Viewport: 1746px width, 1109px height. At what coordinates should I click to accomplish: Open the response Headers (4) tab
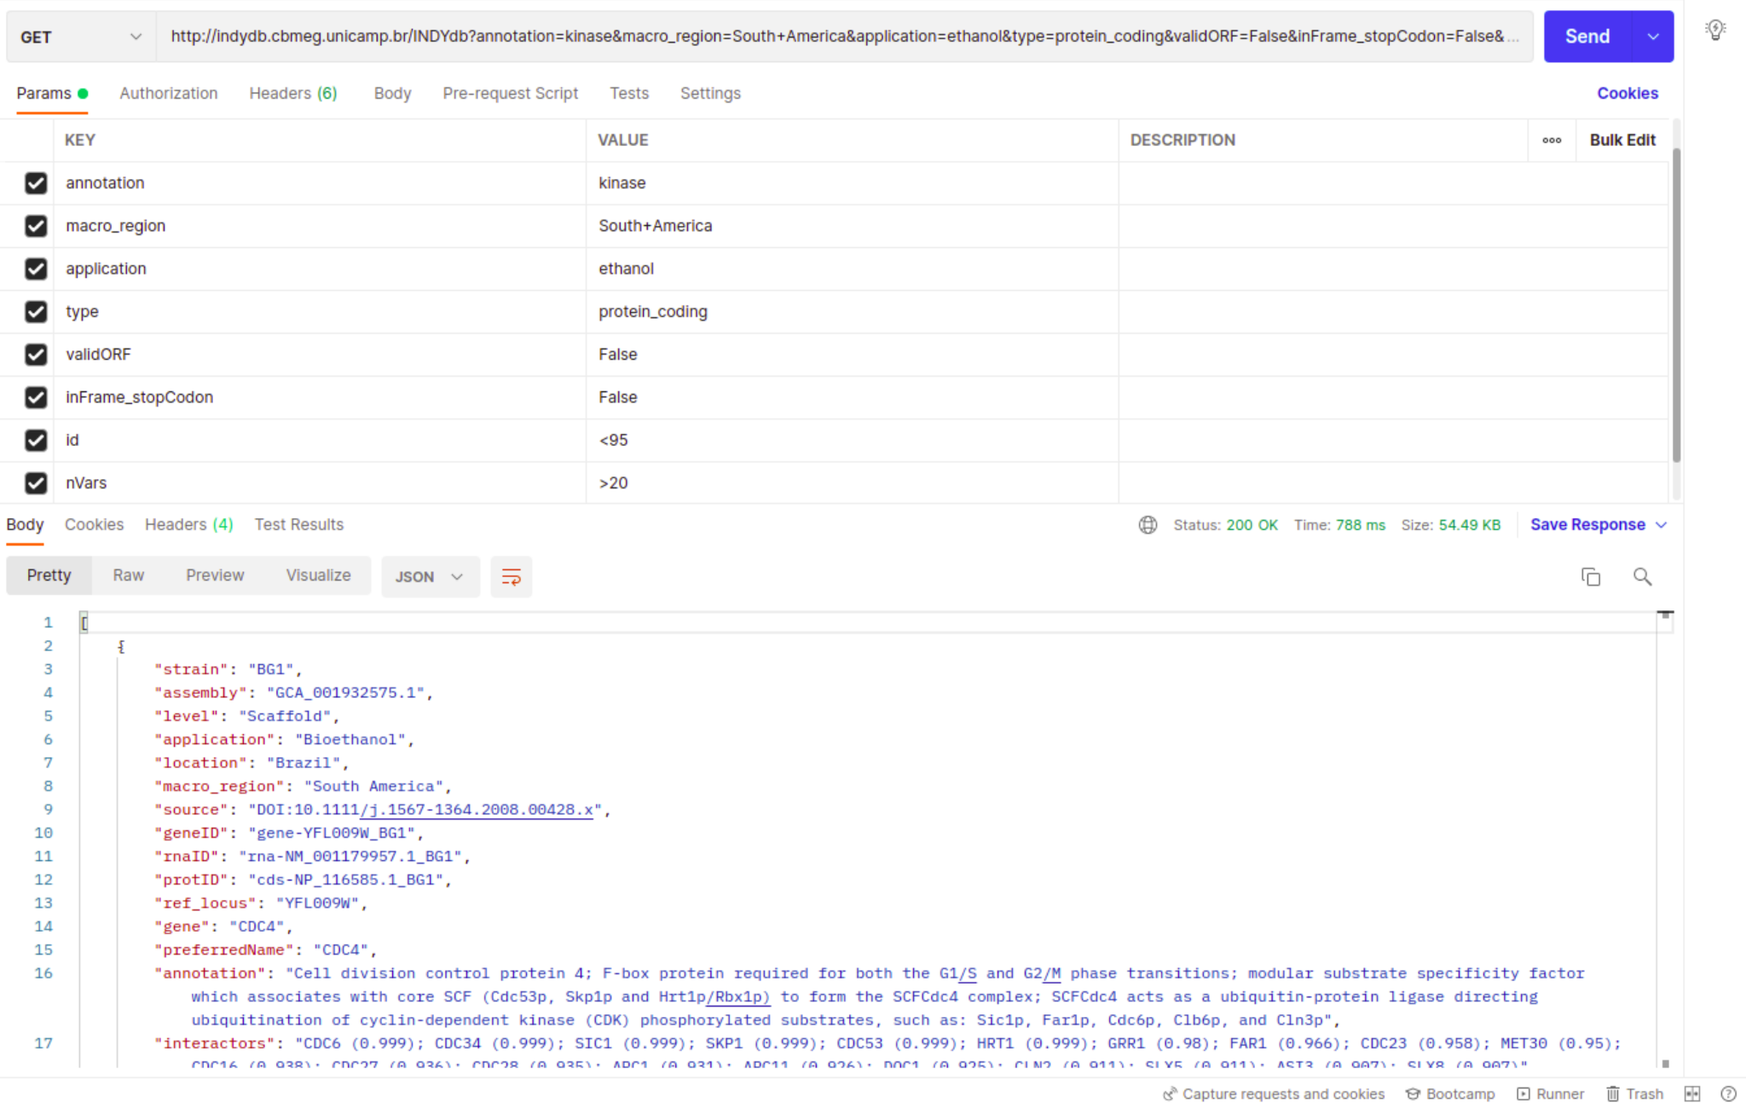click(189, 525)
